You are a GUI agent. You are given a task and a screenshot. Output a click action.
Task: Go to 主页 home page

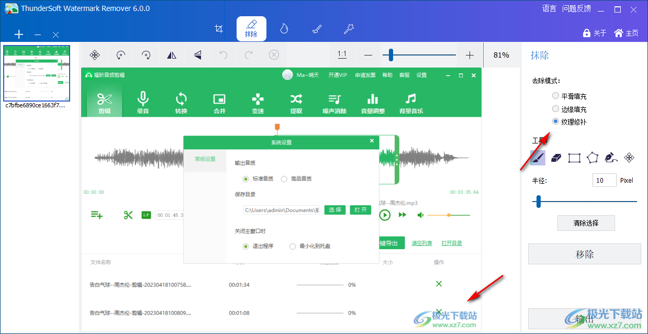tap(627, 33)
